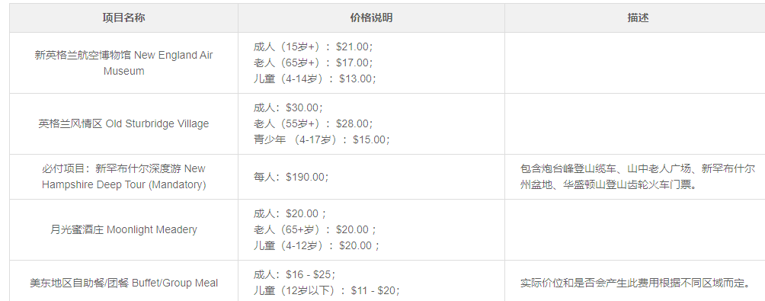This screenshot has height=301, width=765.
Task: Click buffet description about 实际价位
Action: coord(639,283)
